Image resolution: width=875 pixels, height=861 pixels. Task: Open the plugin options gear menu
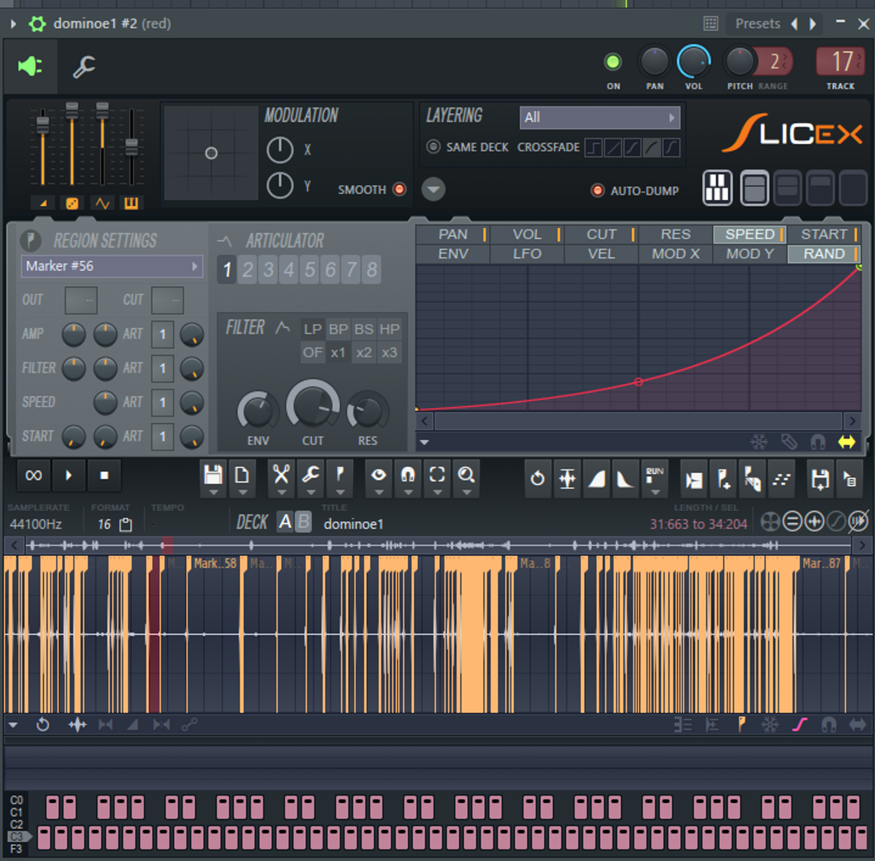tap(37, 24)
